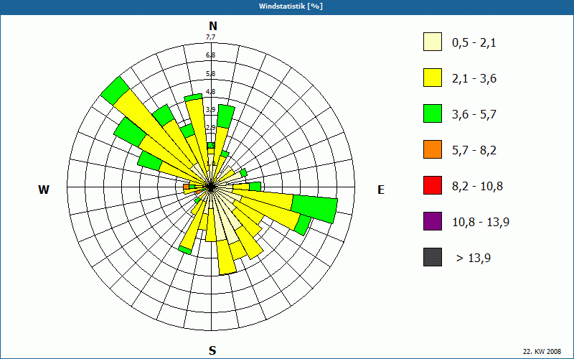The height and width of the screenshot is (359, 574).
Task: Click the orange 5,7 - 8,2 legend swatch
Action: coord(433,149)
